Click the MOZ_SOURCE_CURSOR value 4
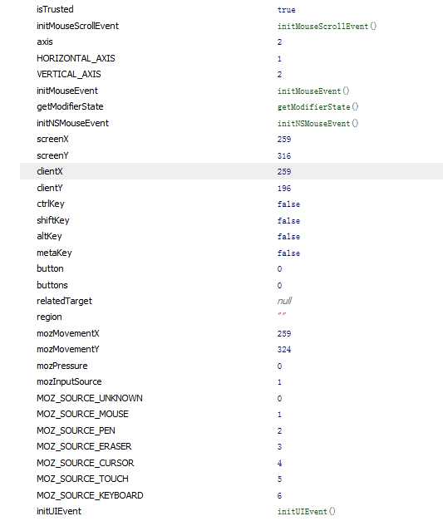 (x=279, y=463)
